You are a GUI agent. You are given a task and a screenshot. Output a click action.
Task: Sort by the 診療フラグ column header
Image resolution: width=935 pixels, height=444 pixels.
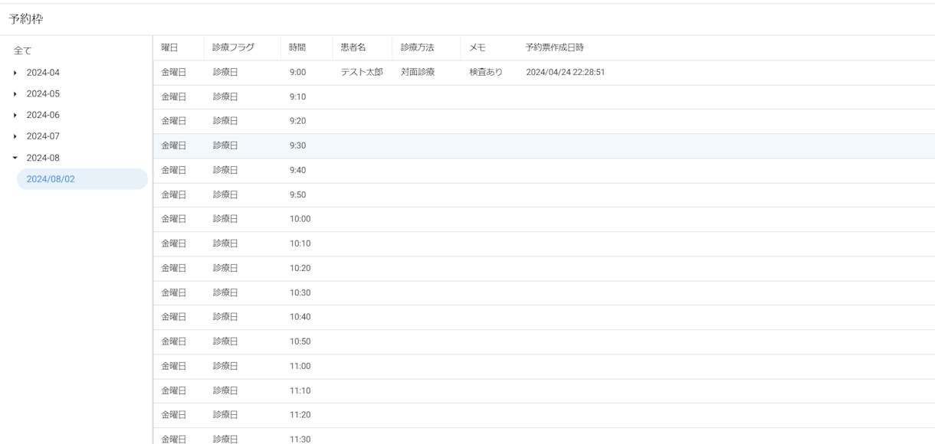coord(234,47)
